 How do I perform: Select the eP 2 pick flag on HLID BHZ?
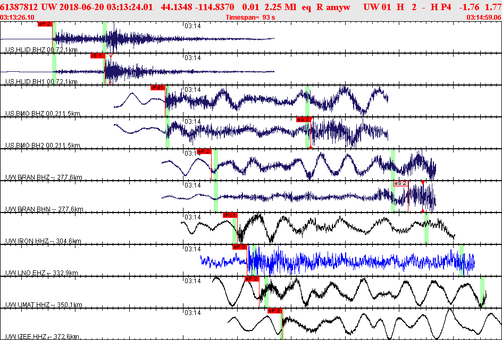point(45,24)
